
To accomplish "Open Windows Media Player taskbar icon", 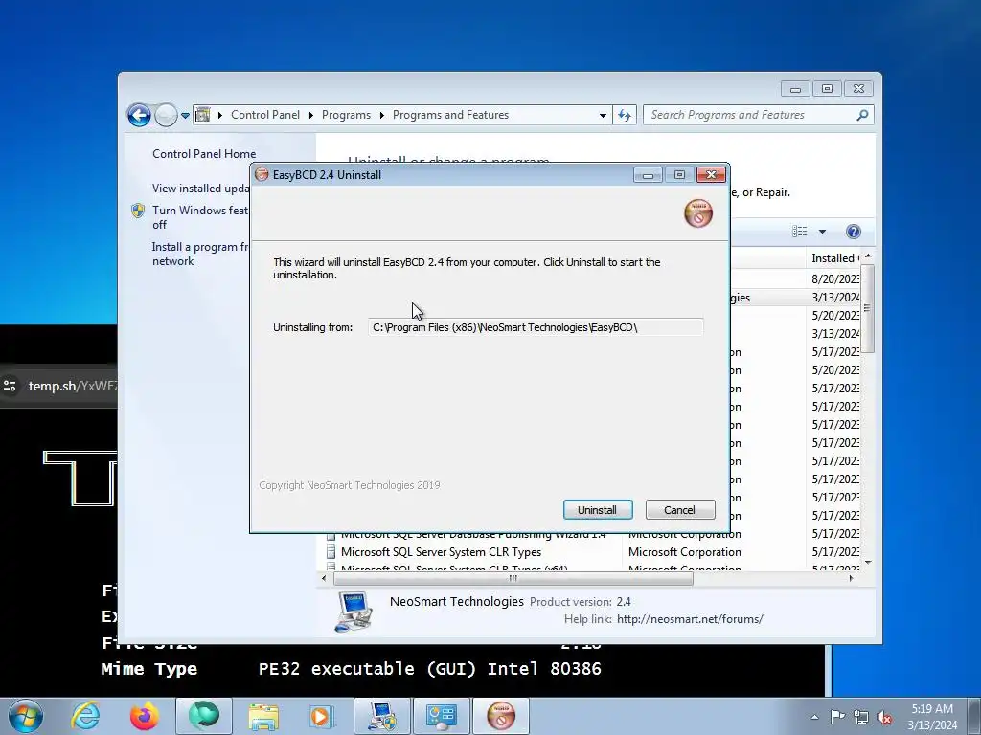I will pyautogui.click(x=322, y=716).
